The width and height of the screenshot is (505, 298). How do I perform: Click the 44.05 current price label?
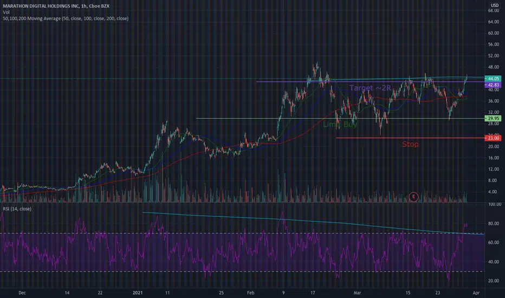click(493, 79)
